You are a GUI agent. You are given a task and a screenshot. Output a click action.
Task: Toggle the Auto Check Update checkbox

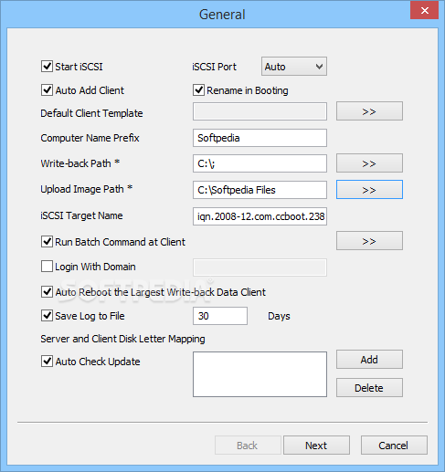click(47, 362)
